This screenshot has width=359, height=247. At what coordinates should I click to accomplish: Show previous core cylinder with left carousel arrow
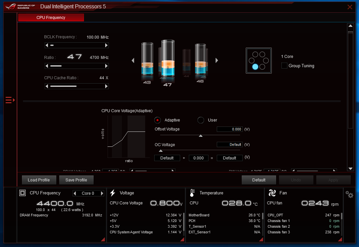click(133, 61)
